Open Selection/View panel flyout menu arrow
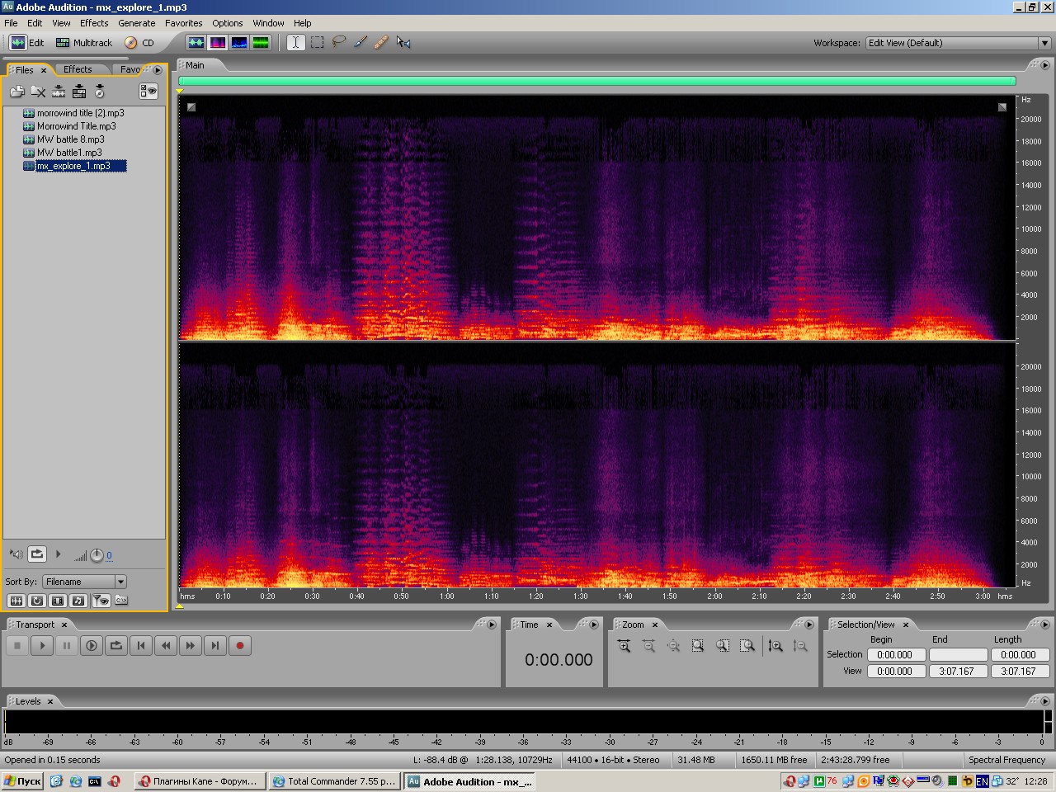Image resolution: width=1056 pixels, height=792 pixels. pos(1045,625)
